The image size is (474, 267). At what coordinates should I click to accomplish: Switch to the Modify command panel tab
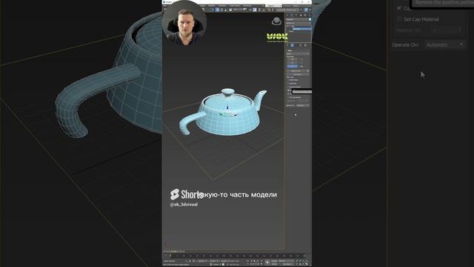(292, 15)
